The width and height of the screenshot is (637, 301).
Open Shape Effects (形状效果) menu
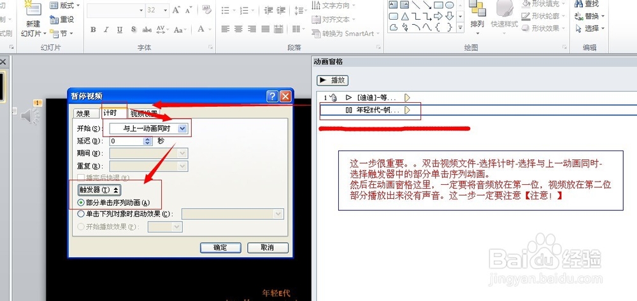pos(545,29)
